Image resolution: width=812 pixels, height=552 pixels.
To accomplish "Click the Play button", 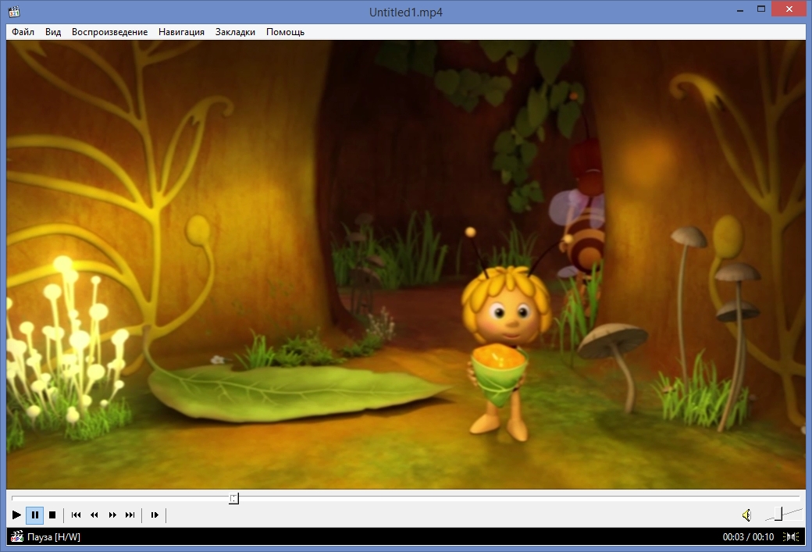I will click(x=16, y=515).
